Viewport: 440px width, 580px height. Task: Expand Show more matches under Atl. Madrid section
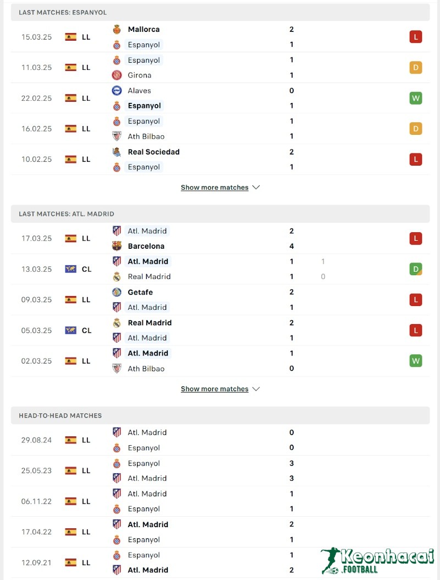click(x=215, y=389)
